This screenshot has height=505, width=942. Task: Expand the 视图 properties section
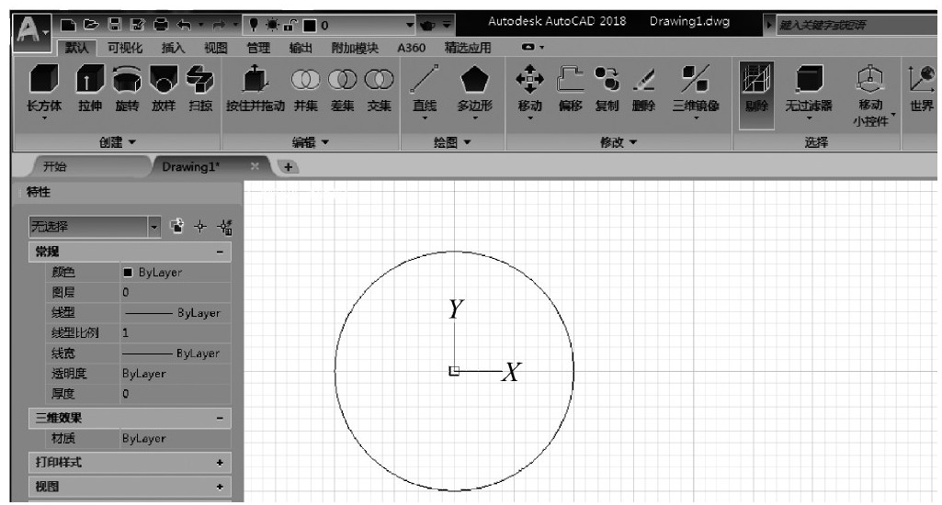click(x=220, y=487)
